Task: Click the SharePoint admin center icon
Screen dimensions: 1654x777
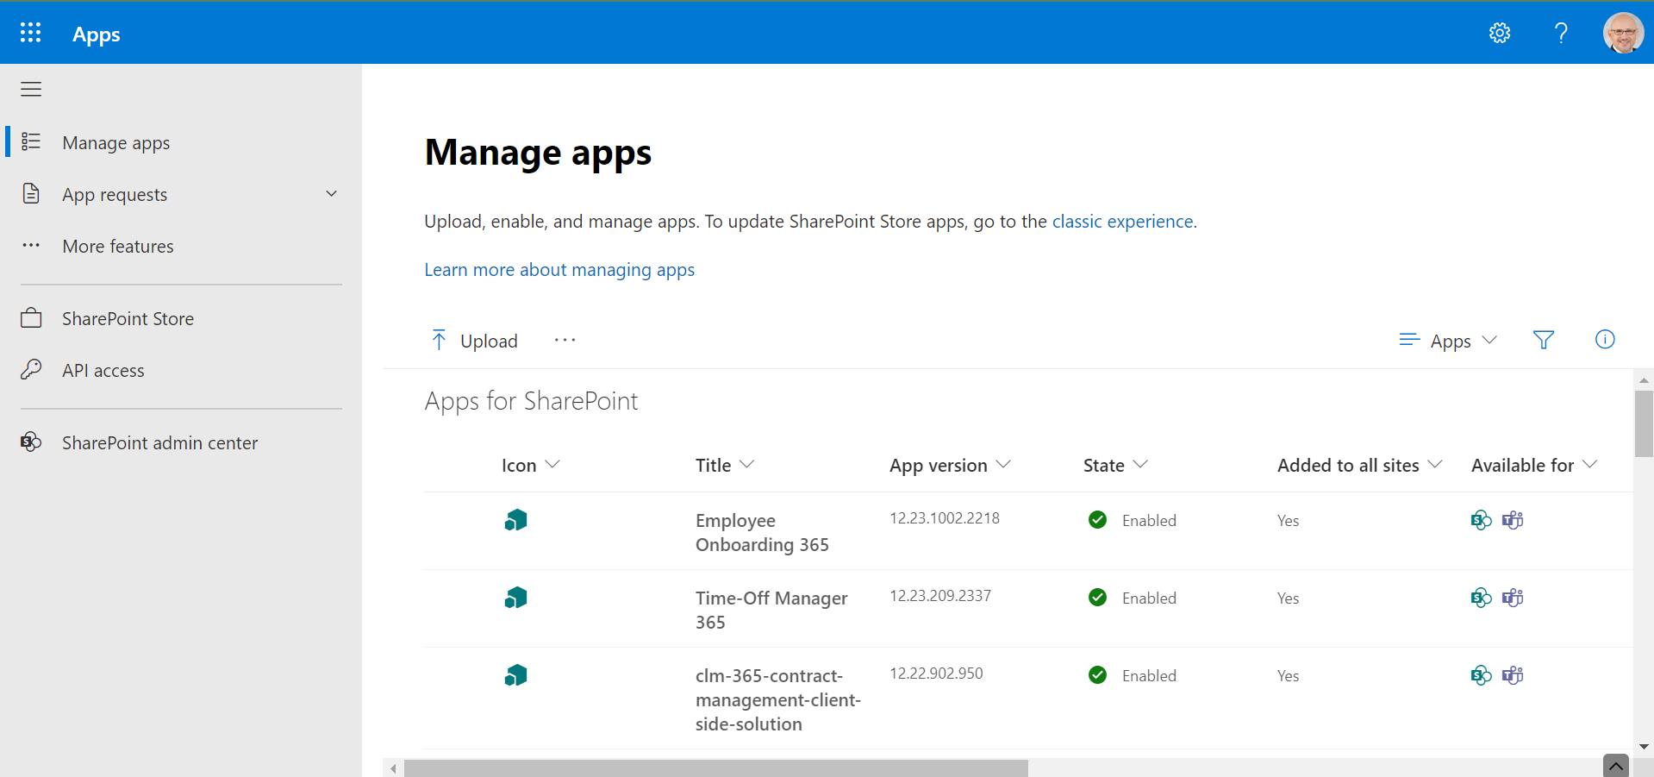Action: coord(31,442)
